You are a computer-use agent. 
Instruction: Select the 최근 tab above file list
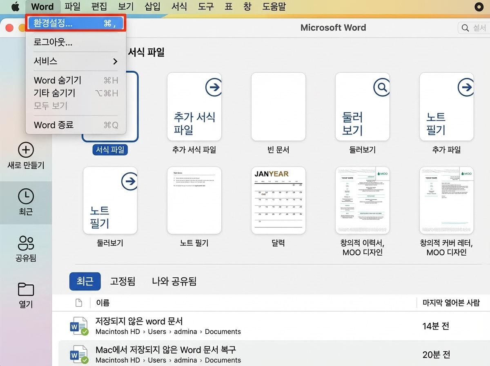[85, 281]
